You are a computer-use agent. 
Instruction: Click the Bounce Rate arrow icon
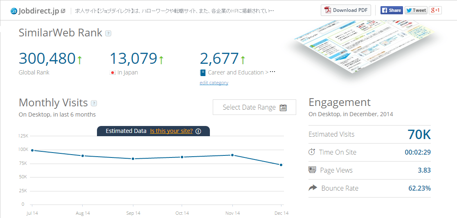click(313, 188)
